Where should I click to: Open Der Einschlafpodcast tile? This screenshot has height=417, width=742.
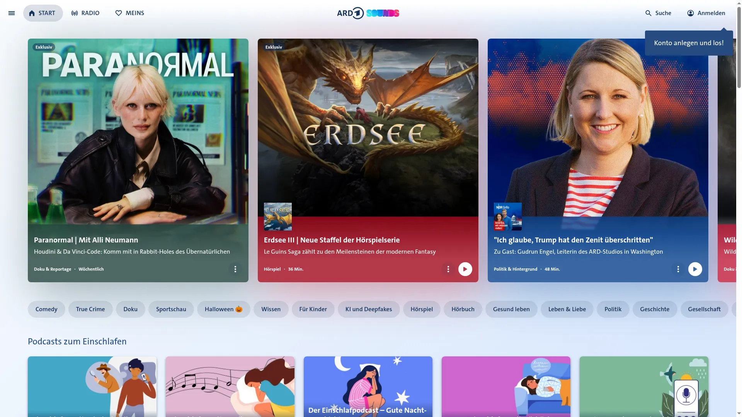pyautogui.click(x=368, y=386)
